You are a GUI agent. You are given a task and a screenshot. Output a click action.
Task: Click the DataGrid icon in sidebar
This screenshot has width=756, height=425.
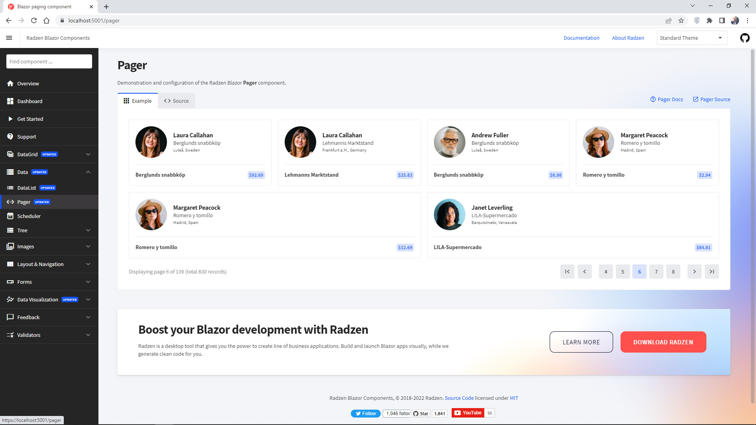(x=10, y=154)
